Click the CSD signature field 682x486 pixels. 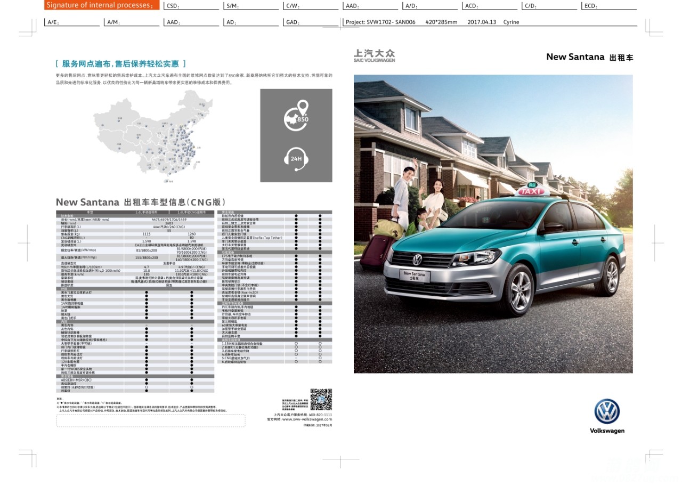[x=191, y=6]
